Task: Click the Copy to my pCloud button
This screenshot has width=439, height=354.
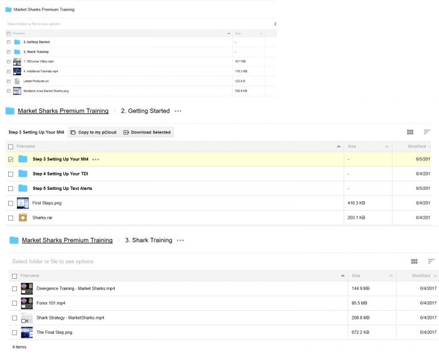Action: pos(93,132)
